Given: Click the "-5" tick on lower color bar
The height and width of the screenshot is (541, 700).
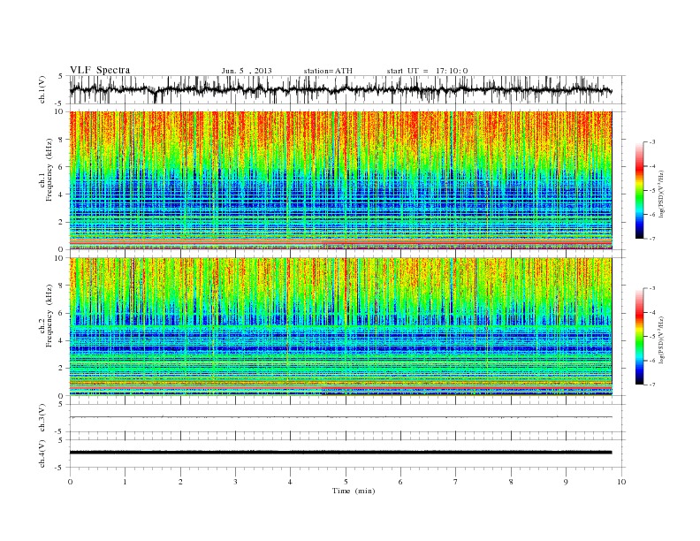Looking at the screenshot, I should 652,337.
